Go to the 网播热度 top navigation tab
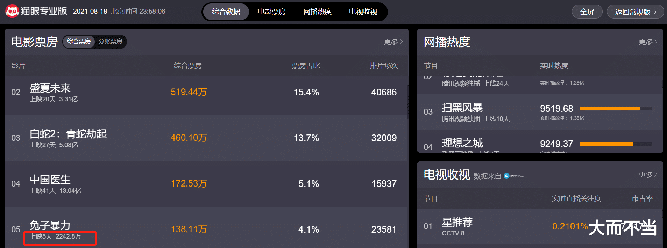This screenshot has height=248, width=667. click(317, 12)
